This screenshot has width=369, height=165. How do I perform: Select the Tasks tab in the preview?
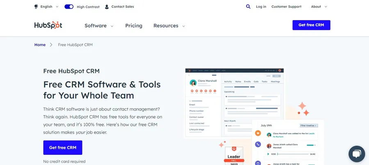point(264,82)
